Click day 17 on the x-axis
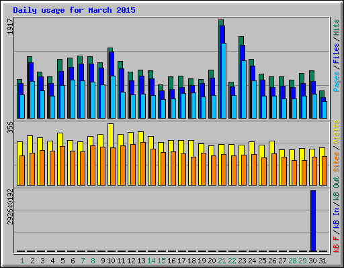This screenshot has width=344, height=268. coord(181,261)
